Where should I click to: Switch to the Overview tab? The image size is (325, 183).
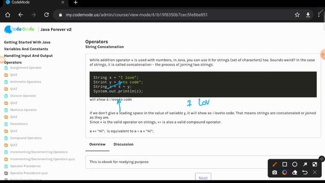point(97,144)
